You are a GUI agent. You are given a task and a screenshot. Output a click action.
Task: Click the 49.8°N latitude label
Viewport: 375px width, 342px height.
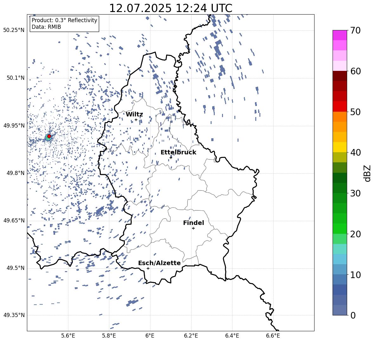click(16, 173)
